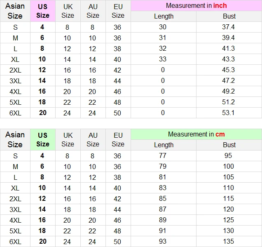The width and height of the screenshot is (262, 247).
Task: Select bust value 110 for XL in cm
Action: click(x=228, y=188)
